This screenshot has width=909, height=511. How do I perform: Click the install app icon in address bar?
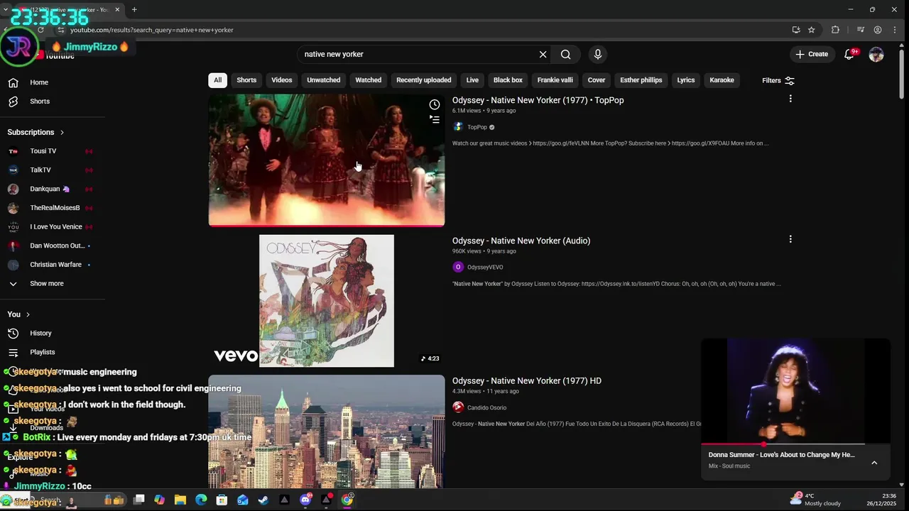pyautogui.click(x=796, y=30)
